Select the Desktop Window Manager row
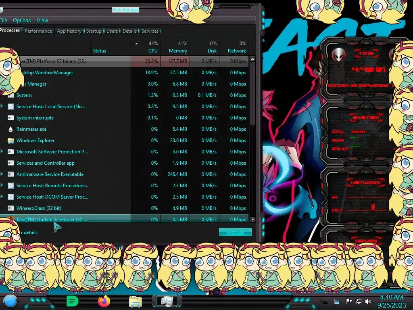The image size is (413, 310). (x=124, y=73)
